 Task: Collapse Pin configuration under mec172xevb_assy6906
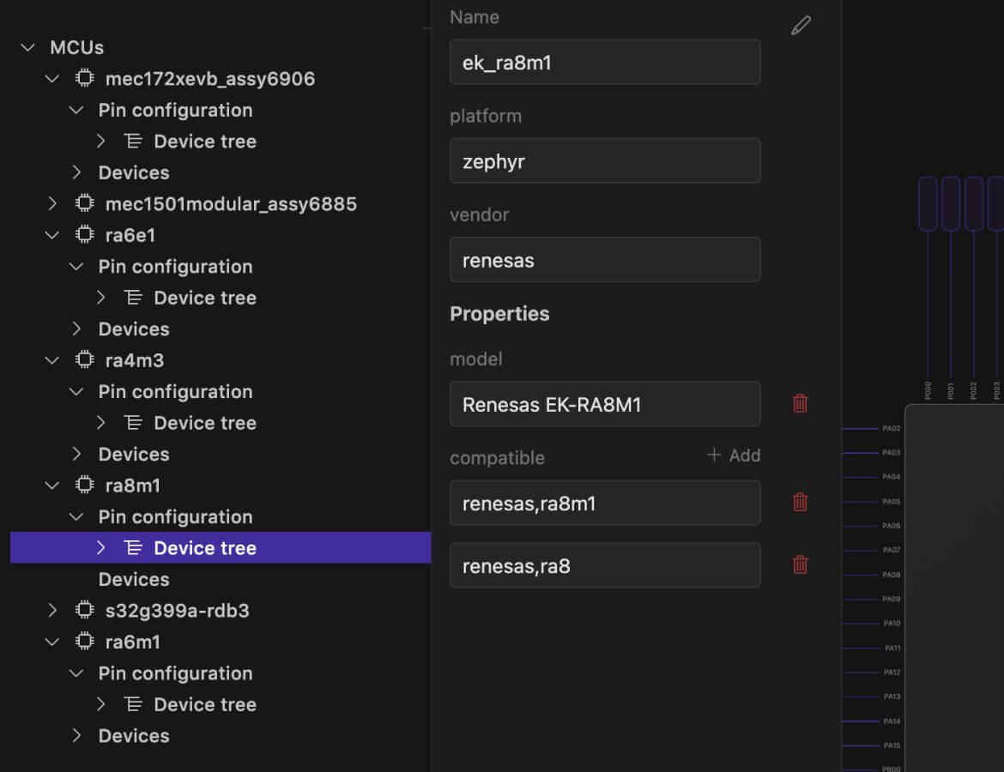[x=76, y=110]
